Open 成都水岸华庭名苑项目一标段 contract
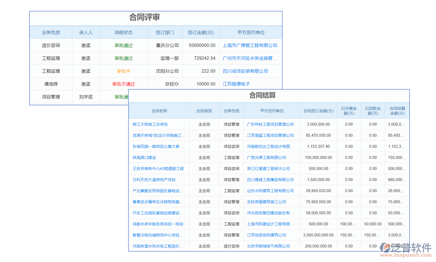 (x=157, y=224)
